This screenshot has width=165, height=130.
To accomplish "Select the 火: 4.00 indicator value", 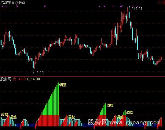I will tap(19, 79).
